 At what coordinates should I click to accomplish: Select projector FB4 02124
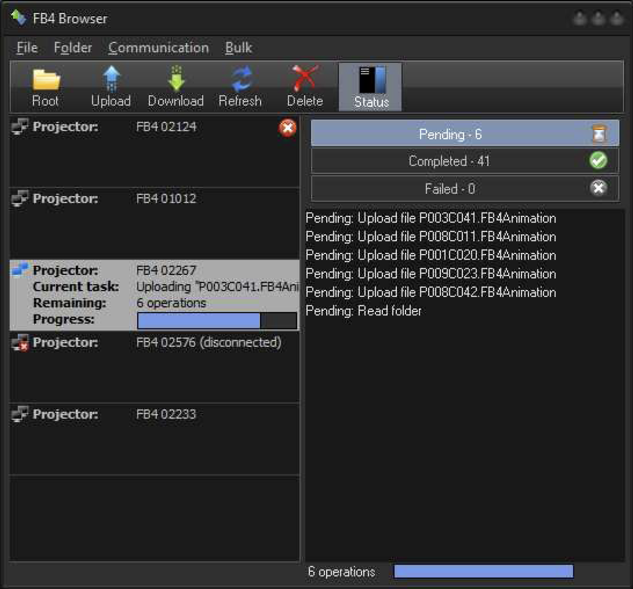(x=154, y=151)
